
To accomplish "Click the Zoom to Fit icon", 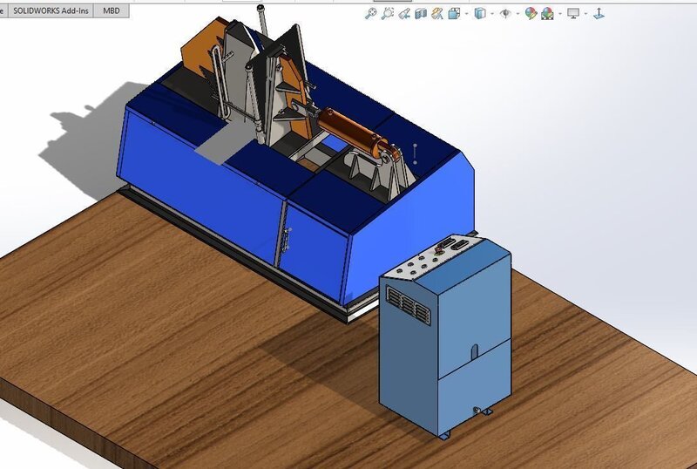I will (x=371, y=13).
